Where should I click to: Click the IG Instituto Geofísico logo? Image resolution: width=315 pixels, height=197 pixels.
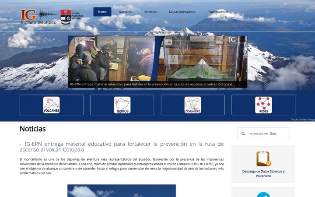coord(38,17)
